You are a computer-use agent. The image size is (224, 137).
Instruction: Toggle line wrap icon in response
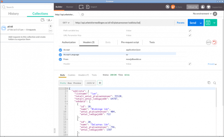(100, 83)
